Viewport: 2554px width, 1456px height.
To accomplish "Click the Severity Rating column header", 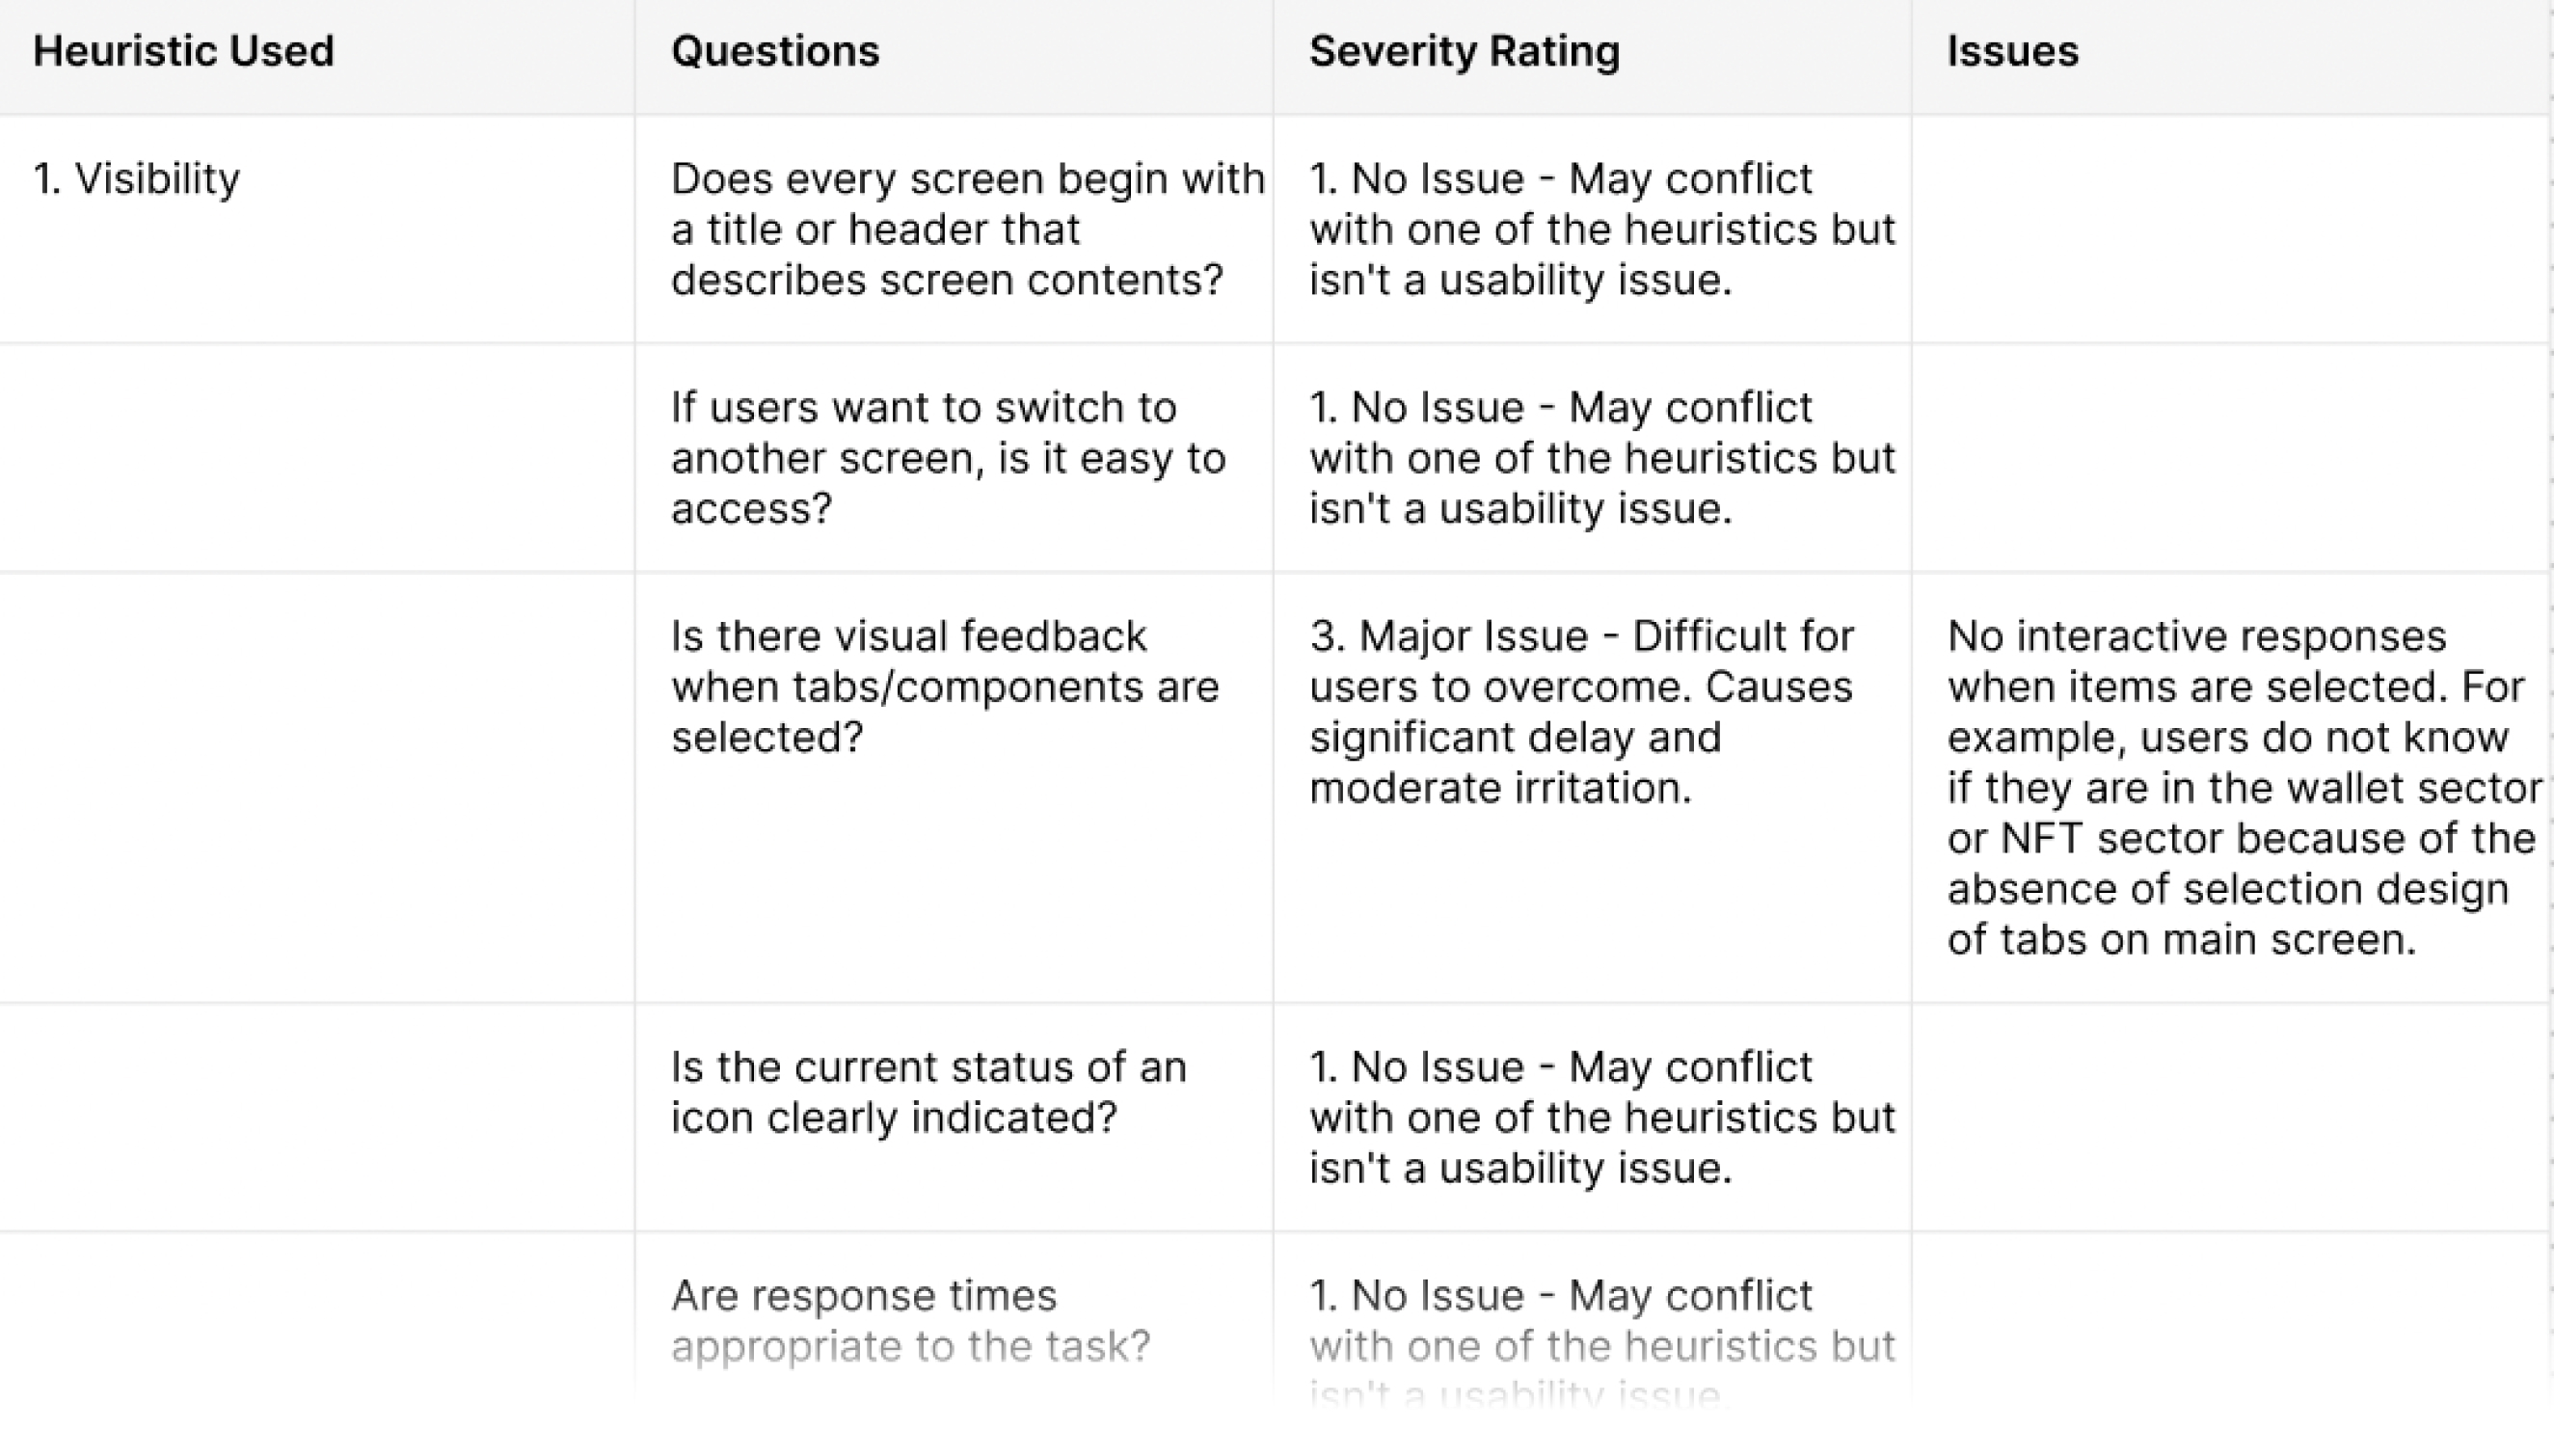I will point(1464,51).
